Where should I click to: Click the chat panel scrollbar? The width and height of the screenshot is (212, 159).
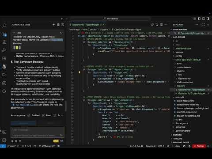click(66, 106)
